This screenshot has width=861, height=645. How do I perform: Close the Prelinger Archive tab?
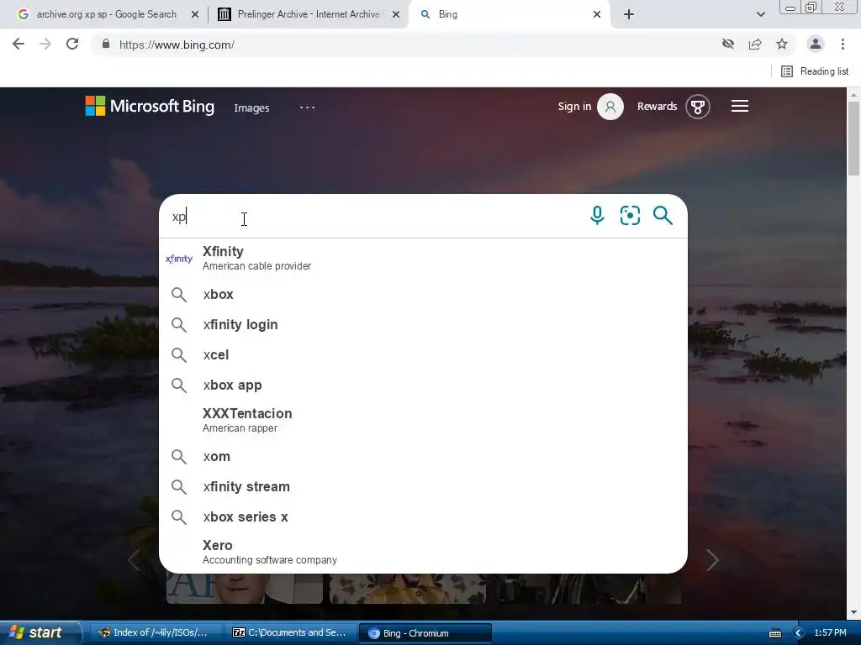(396, 14)
